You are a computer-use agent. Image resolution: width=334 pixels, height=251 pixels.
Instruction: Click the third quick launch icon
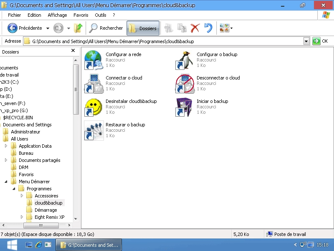tap(48, 245)
